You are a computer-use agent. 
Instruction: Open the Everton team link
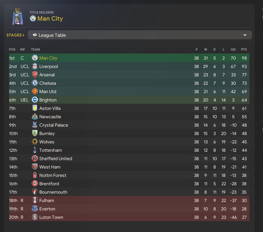click(x=47, y=209)
